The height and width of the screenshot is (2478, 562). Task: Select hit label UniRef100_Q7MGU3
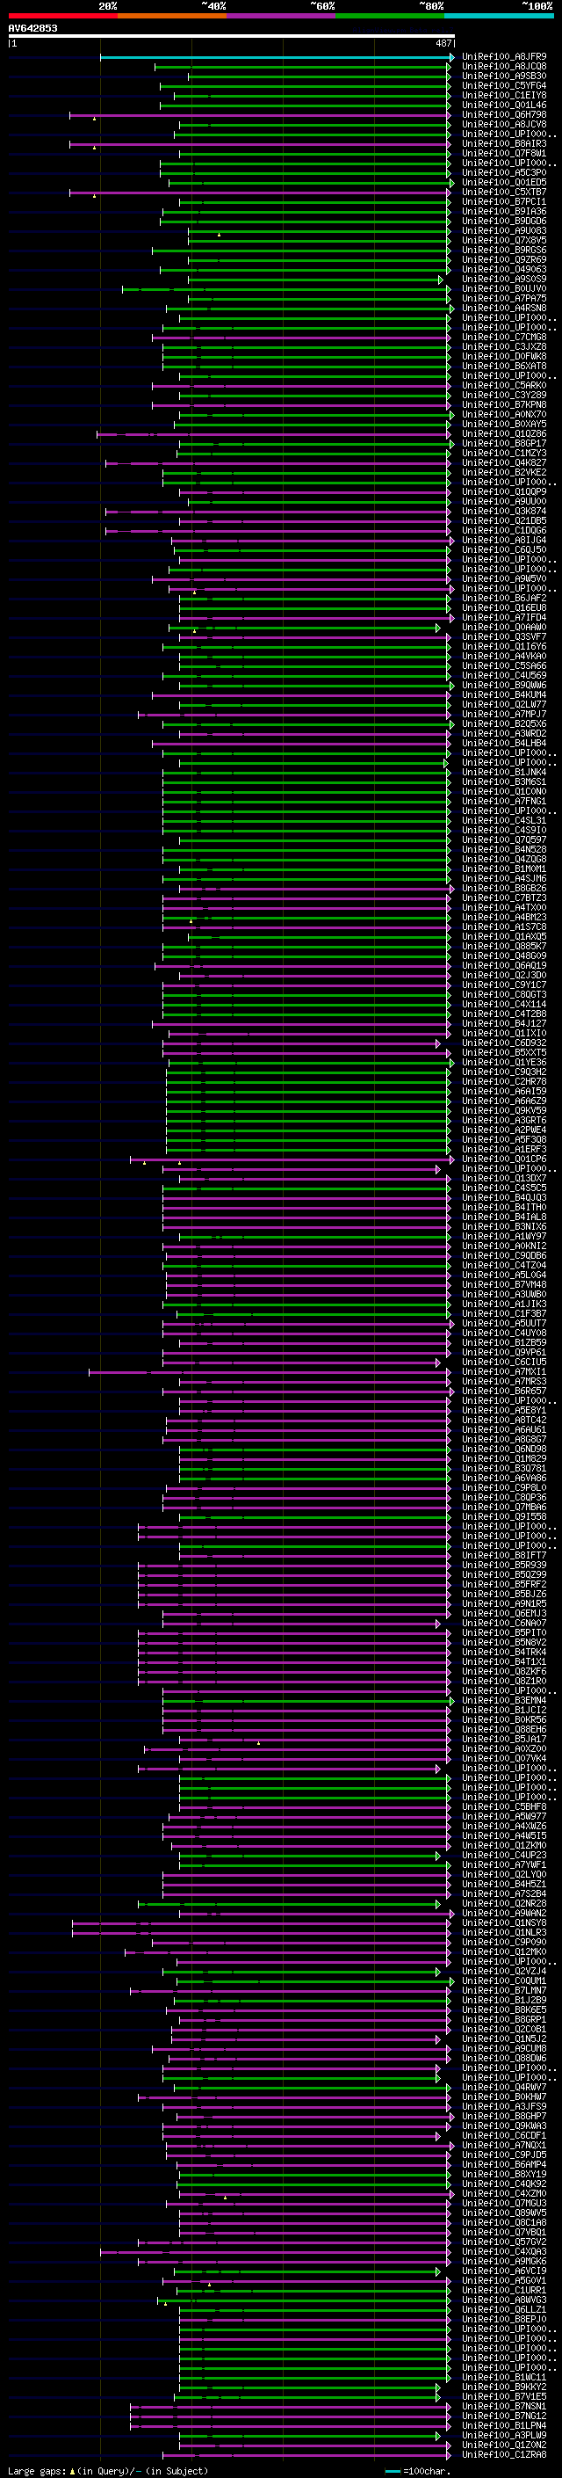[504, 2204]
